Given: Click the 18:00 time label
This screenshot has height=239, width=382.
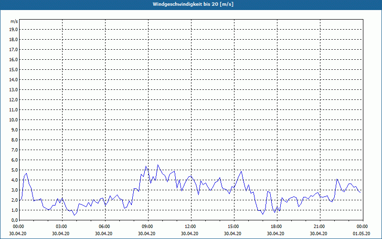Looking at the screenshot, I should 277,227.
